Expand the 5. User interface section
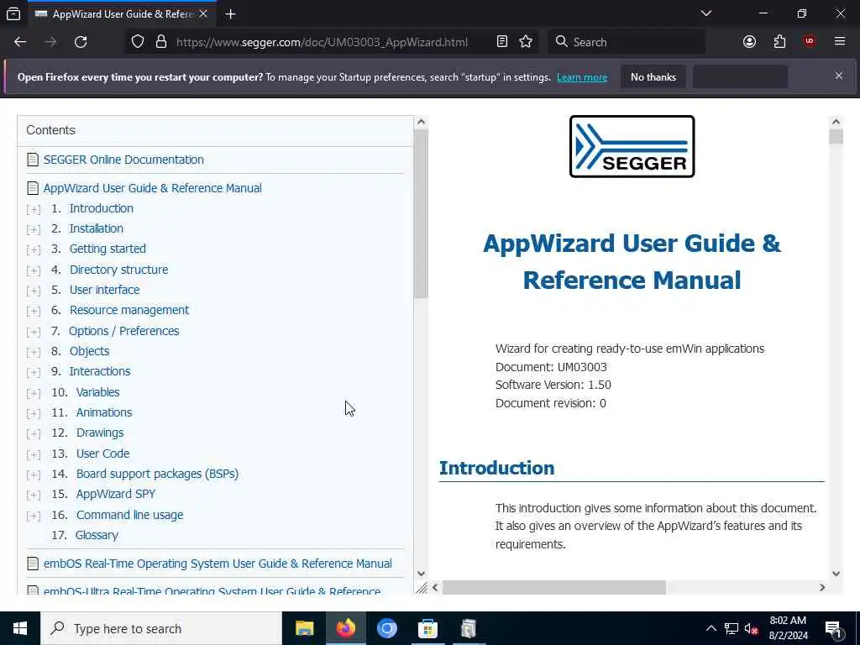The height and width of the screenshot is (645, 860). pos(34,291)
